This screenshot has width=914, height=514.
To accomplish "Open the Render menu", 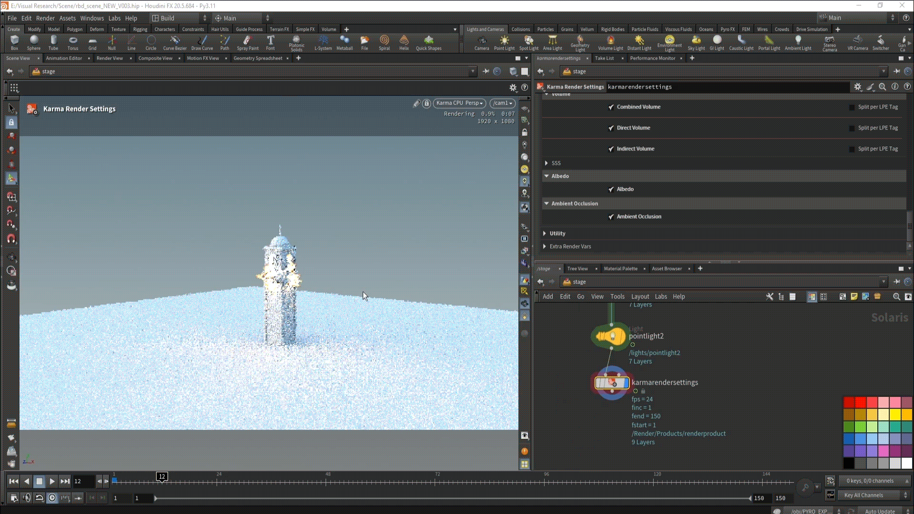I will 45,18.
